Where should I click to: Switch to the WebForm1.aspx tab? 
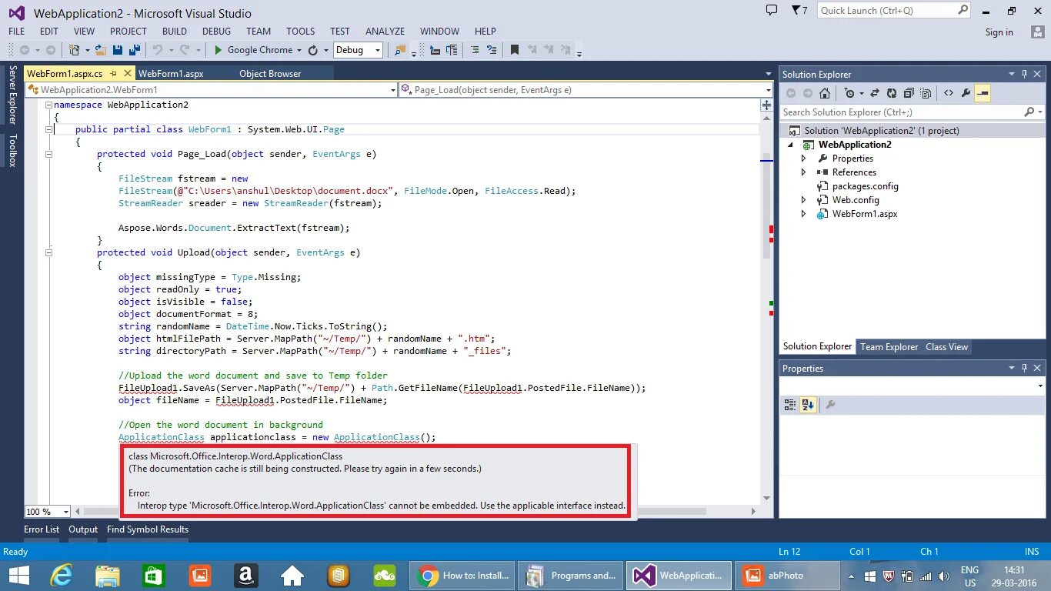[x=171, y=74]
